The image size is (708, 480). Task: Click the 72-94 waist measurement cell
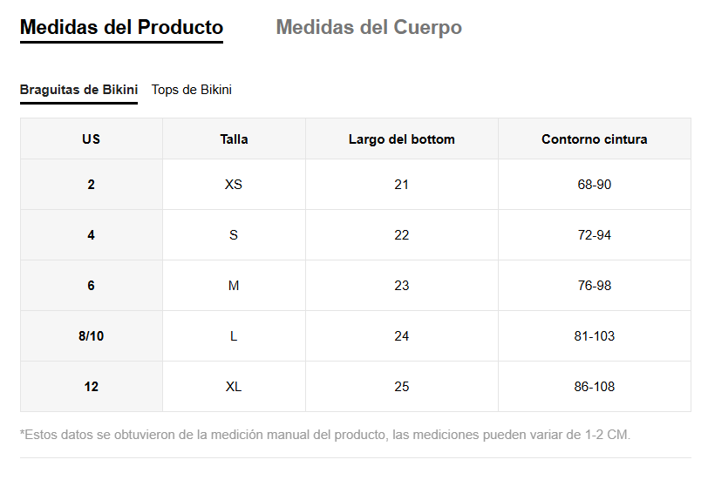click(x=594, y=235)
